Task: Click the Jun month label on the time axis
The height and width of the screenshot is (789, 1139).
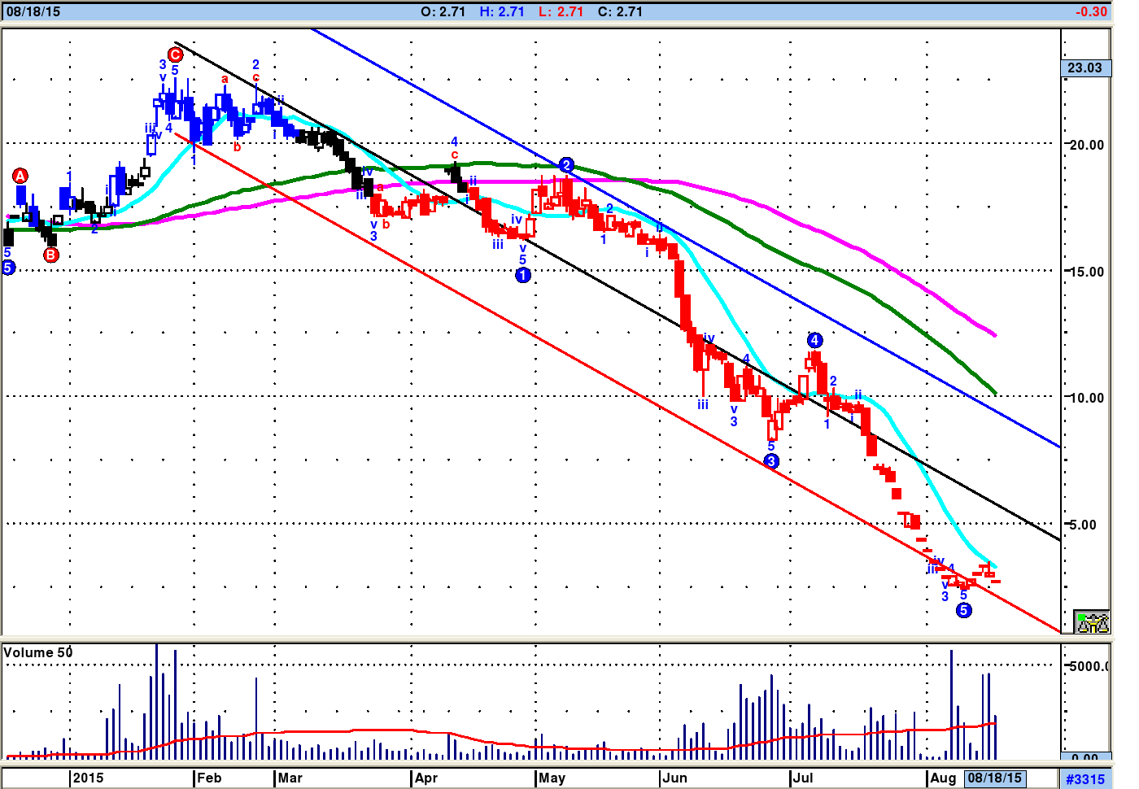Action: (674, 778)
